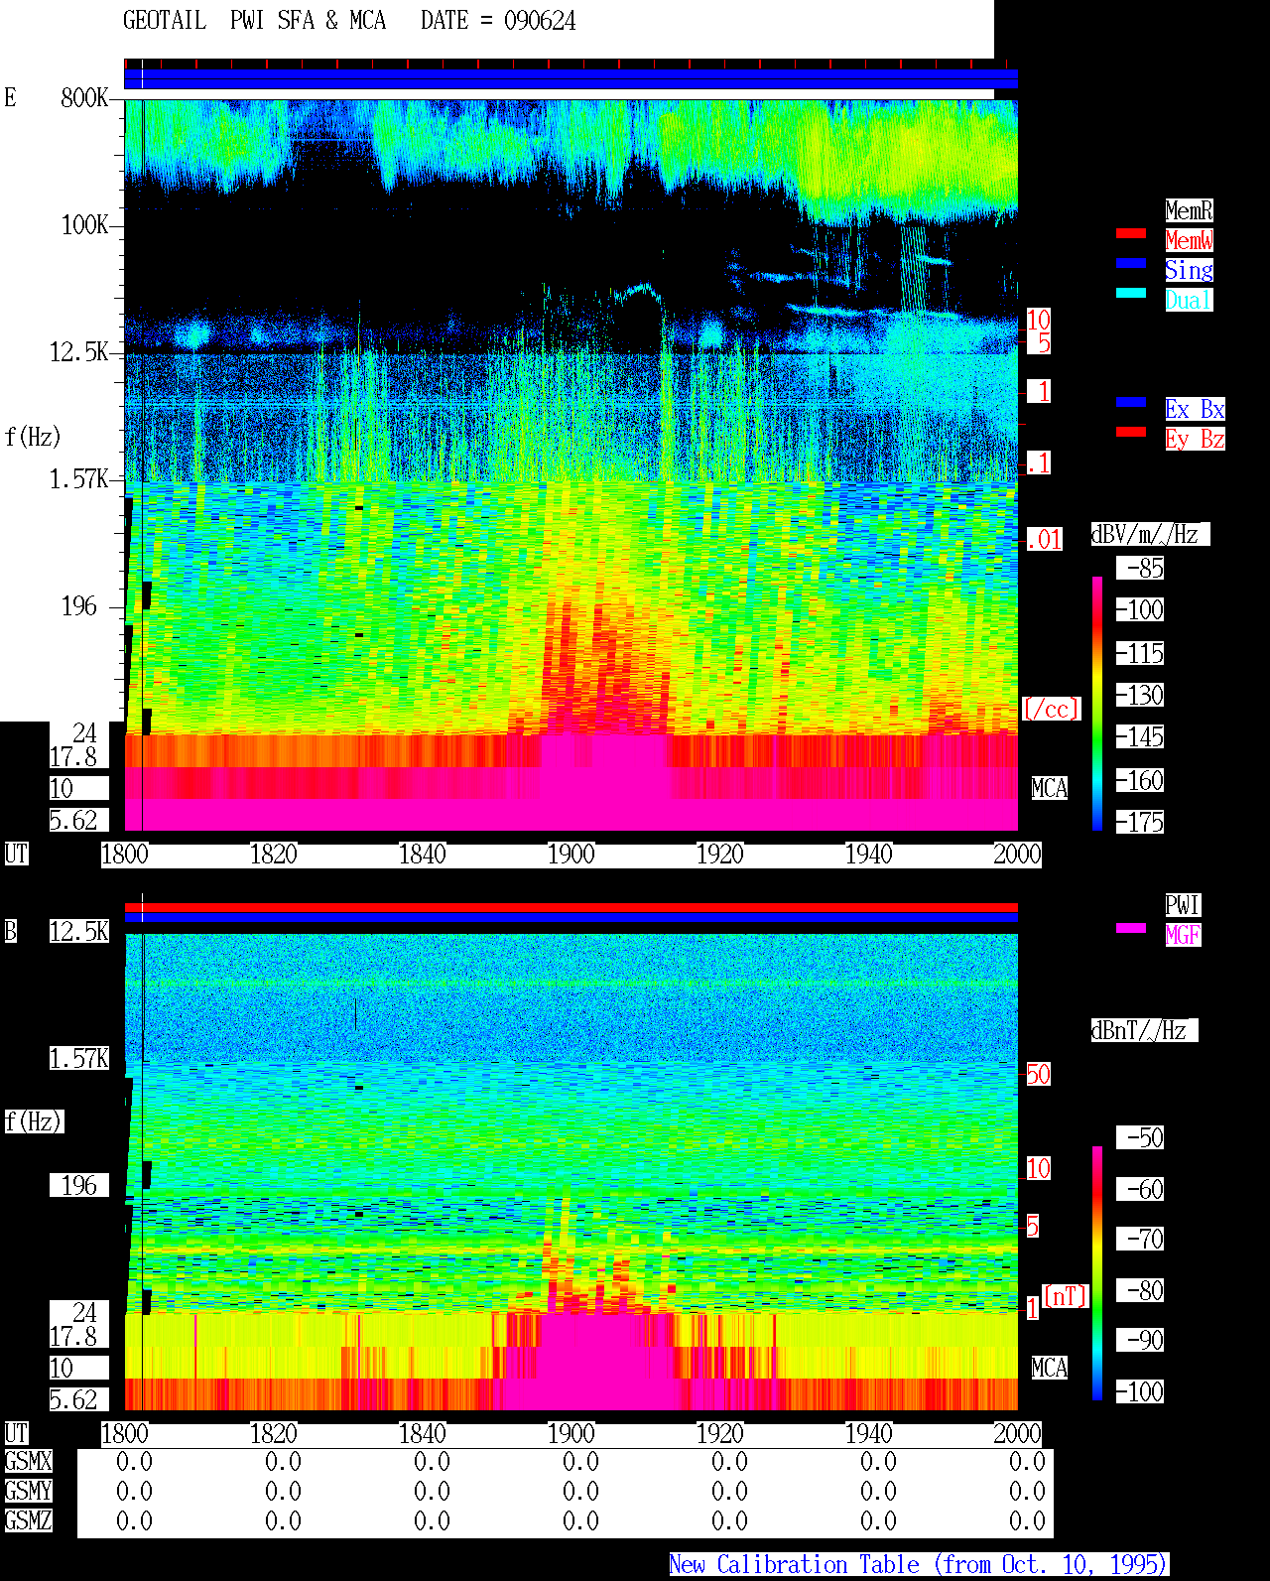Click the magenta MGF legend swatch
Image resolution: width=1270 pixels, height=1581 pixels.
point(1131,928)
